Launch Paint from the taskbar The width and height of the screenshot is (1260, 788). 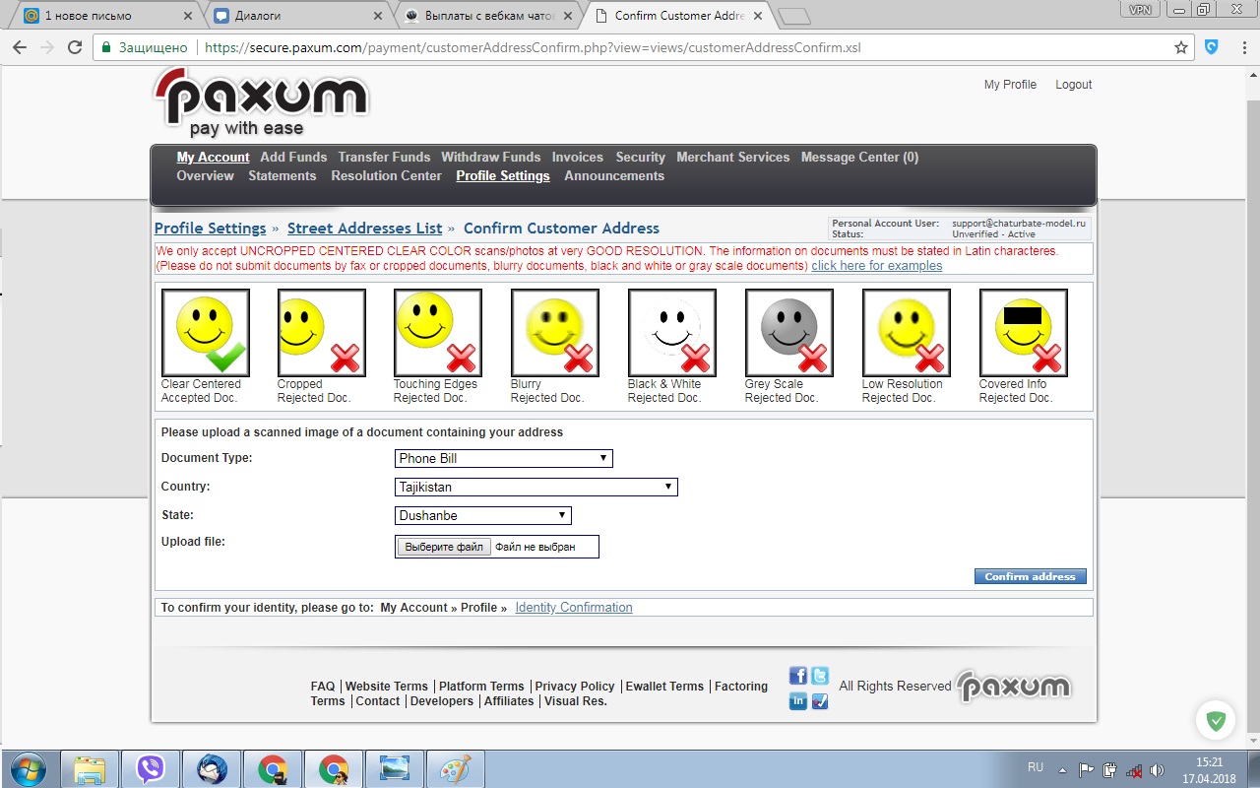[x=454, y=768]
